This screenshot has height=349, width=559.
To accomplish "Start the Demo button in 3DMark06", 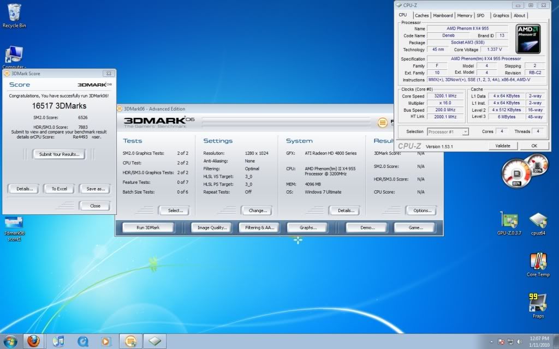I will coord(367,227).
